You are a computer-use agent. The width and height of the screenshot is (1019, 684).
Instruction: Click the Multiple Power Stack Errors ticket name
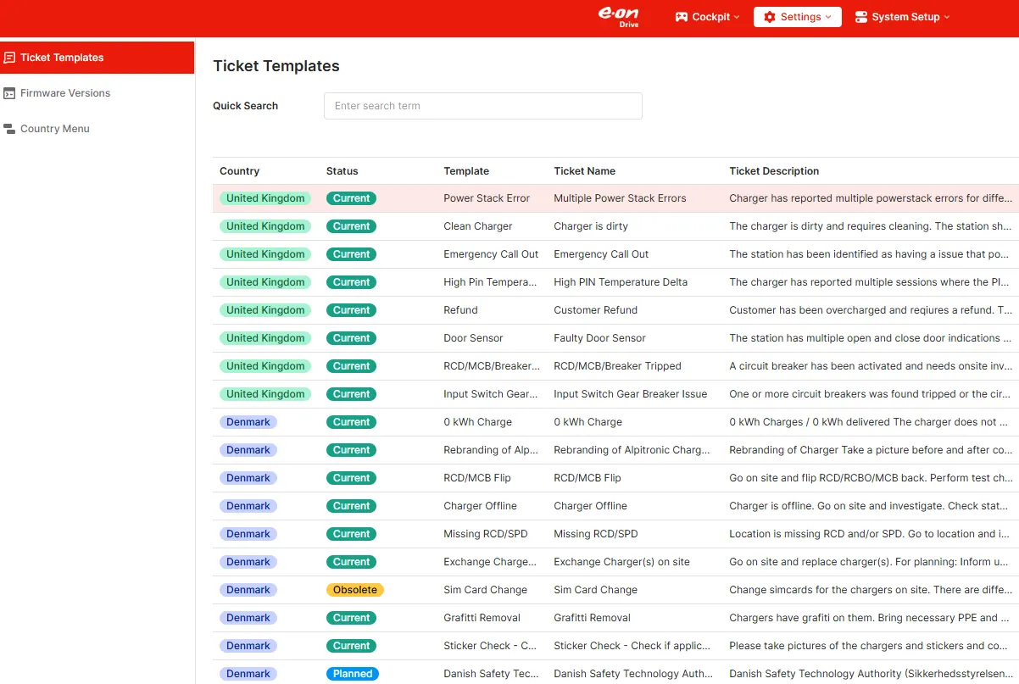coord(620,198)
